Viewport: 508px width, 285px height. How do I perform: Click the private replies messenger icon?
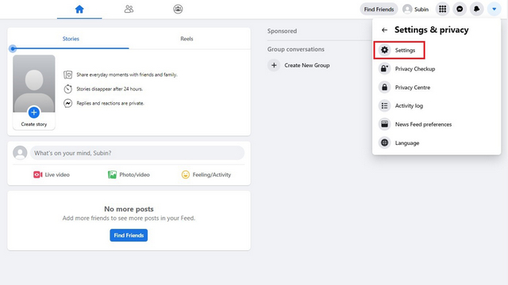click(x=67, y=104)
